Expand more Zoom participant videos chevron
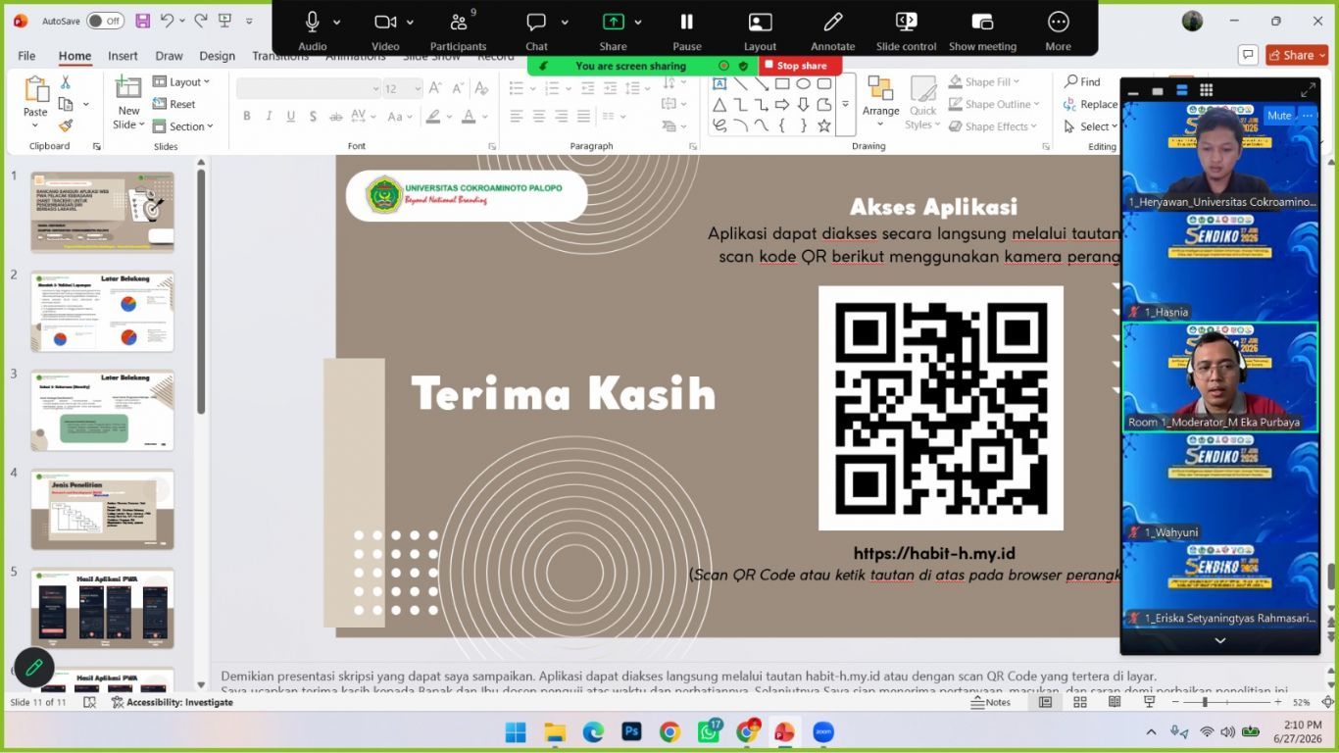Screen dimensions: 1339x753 point(1219,640)
